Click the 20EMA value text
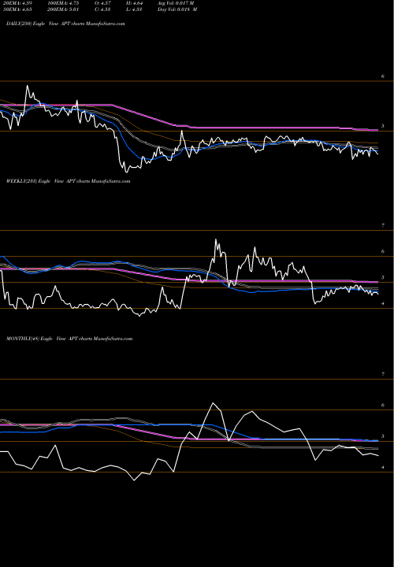Viewport: 394px width, 567px height. click(x=17, y=3)
